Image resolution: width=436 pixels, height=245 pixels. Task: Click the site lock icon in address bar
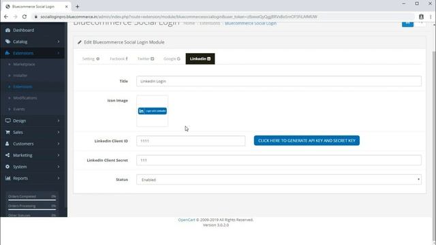coord(36,16)
